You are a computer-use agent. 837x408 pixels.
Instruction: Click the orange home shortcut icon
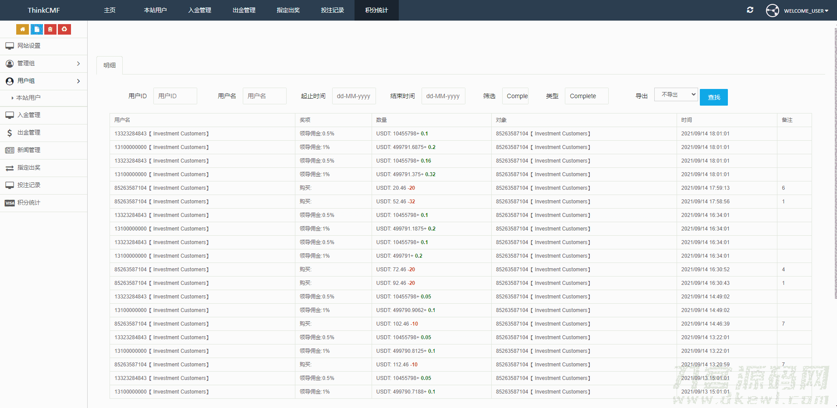click(22, 29)
